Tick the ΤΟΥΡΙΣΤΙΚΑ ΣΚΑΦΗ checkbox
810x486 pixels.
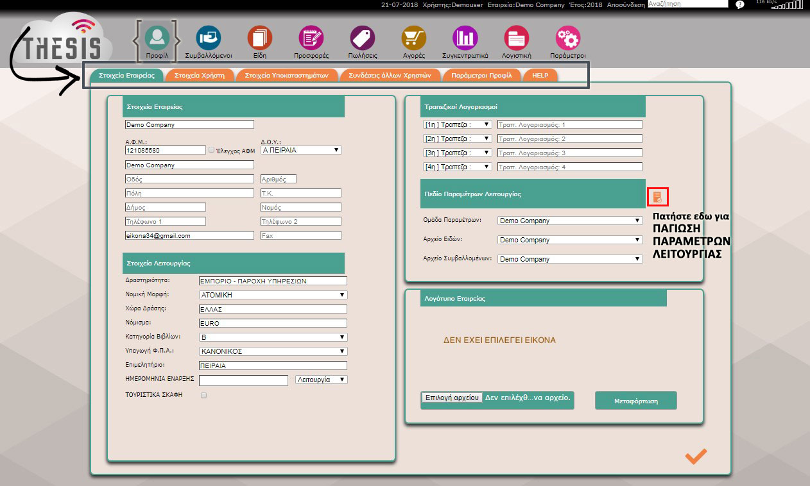click(x=204, y=396)
